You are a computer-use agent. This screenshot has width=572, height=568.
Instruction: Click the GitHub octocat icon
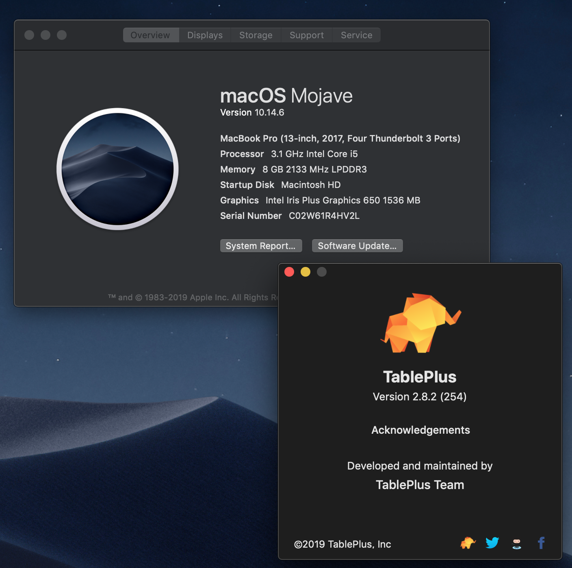tap(516, 543)
